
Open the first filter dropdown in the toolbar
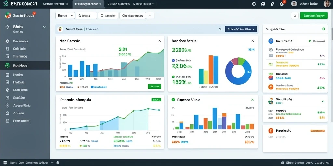point(65,16)
